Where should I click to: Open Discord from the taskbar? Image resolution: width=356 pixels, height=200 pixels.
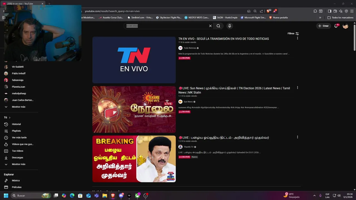[121, 196]
